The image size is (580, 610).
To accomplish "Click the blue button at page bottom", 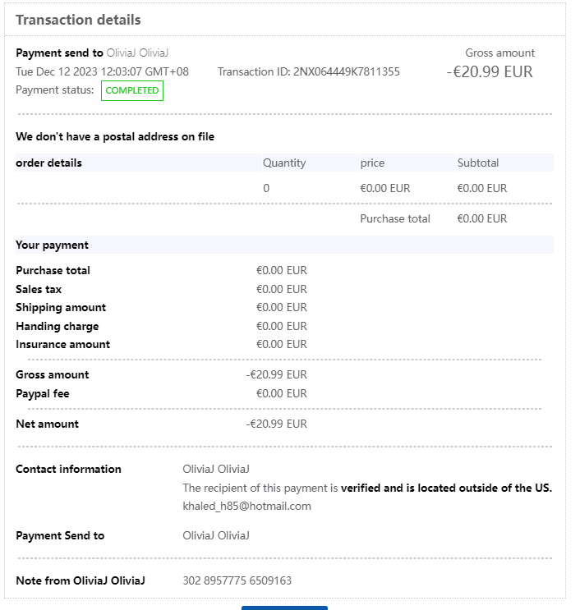I will [284, 608].
